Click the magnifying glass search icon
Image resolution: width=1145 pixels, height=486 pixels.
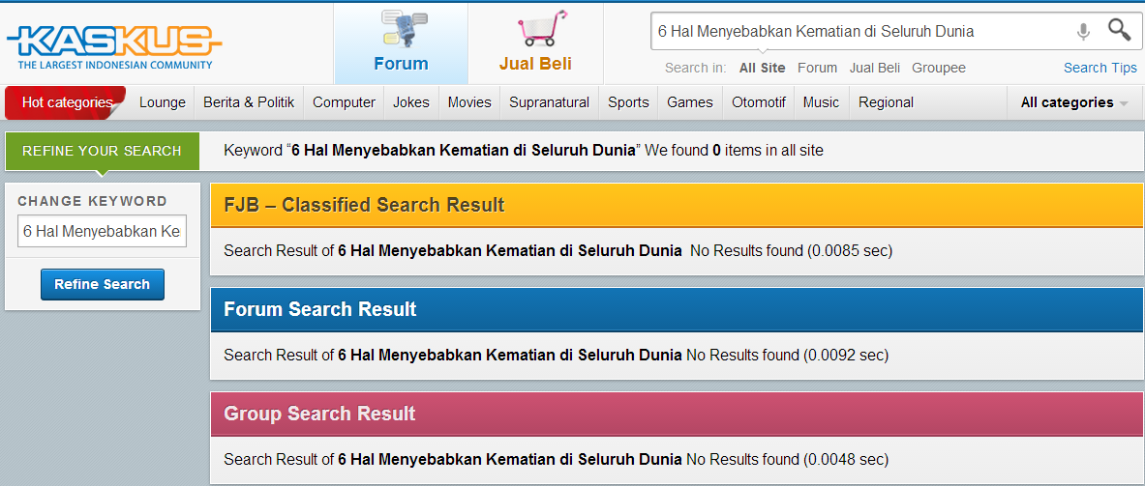point(1119,30)
